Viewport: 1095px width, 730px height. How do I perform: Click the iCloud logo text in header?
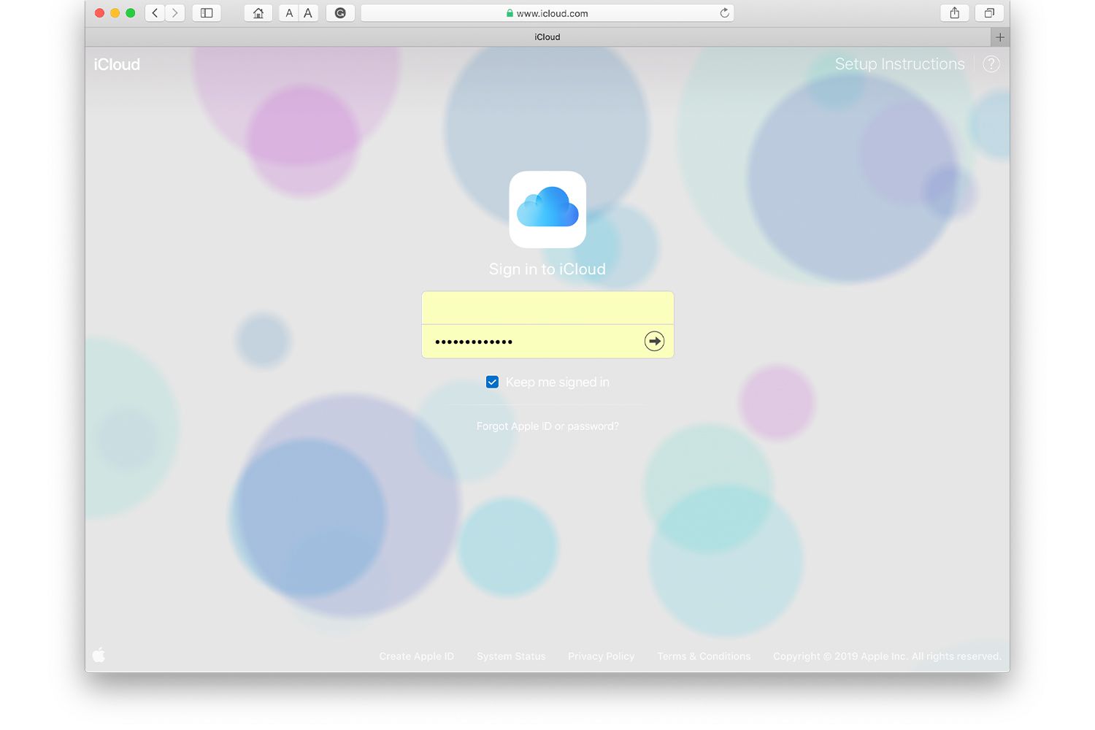(x=117, y=64)
